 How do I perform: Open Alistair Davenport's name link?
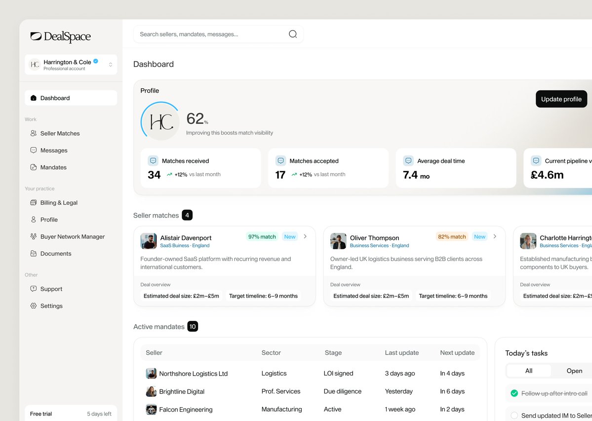(x=186, y=238)
